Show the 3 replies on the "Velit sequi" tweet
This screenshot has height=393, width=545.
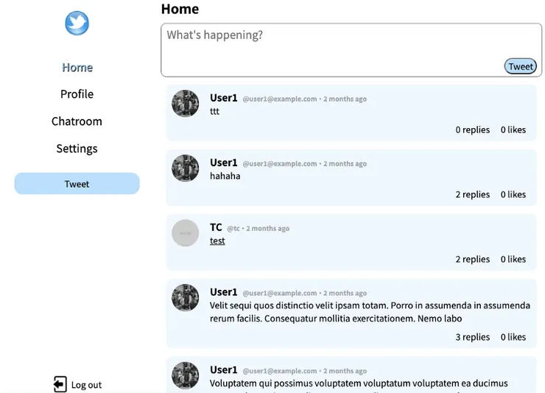473,337
